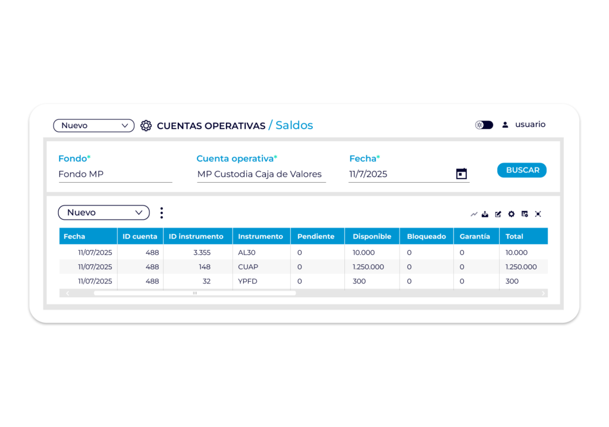
Task: Click the fullscreen expand icon
Action: pos(538,214)
